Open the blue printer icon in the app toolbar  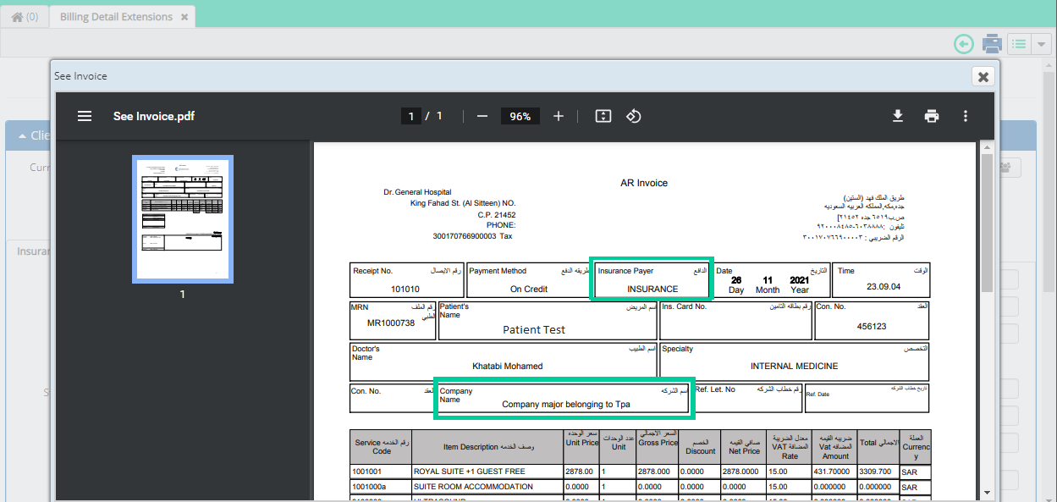992,43
